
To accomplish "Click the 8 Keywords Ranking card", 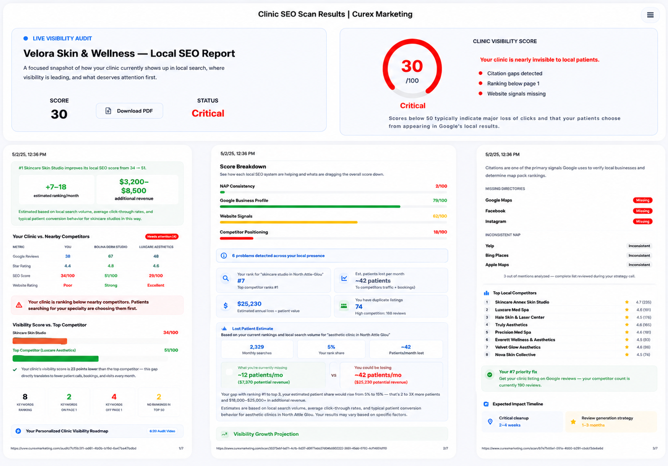I will (25, 403).
